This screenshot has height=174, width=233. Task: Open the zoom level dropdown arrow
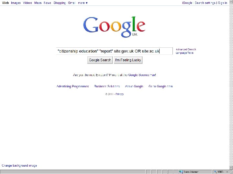(x=227, y=172)
